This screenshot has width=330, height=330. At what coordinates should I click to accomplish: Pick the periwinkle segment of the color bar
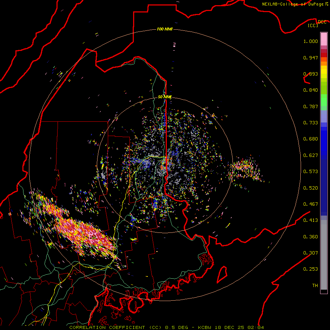point(324,116)
